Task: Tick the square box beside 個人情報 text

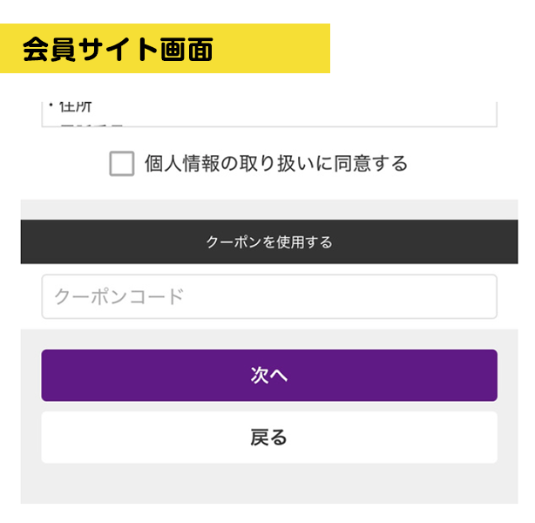Action: [122, 163]
